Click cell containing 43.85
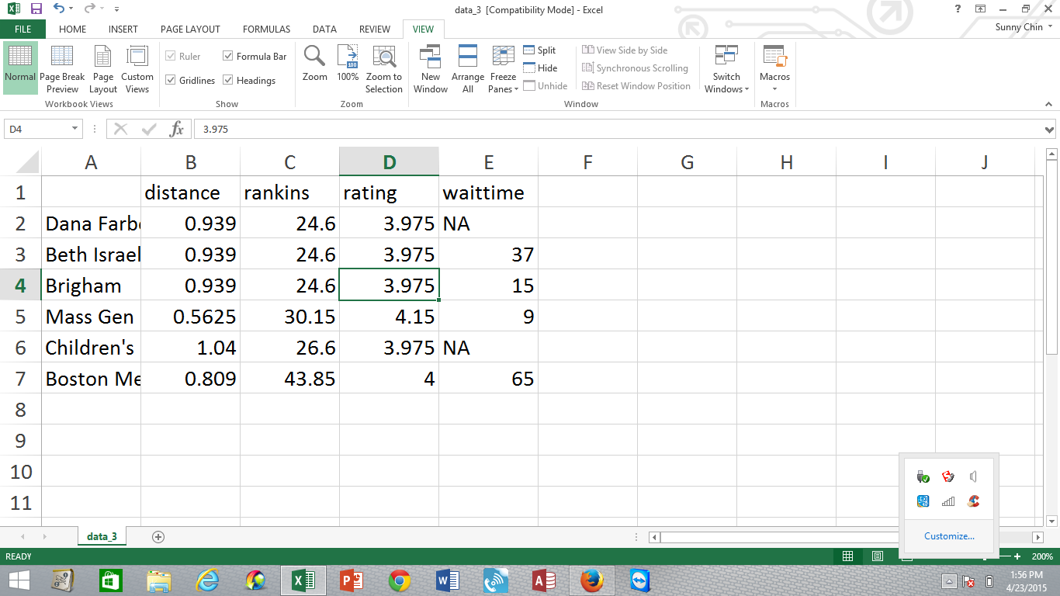Screen dimensions: 1060x596 [289, 379]
